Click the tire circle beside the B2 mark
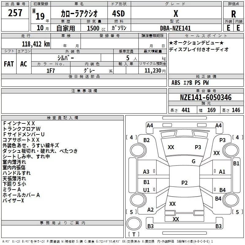 point(138,150)
